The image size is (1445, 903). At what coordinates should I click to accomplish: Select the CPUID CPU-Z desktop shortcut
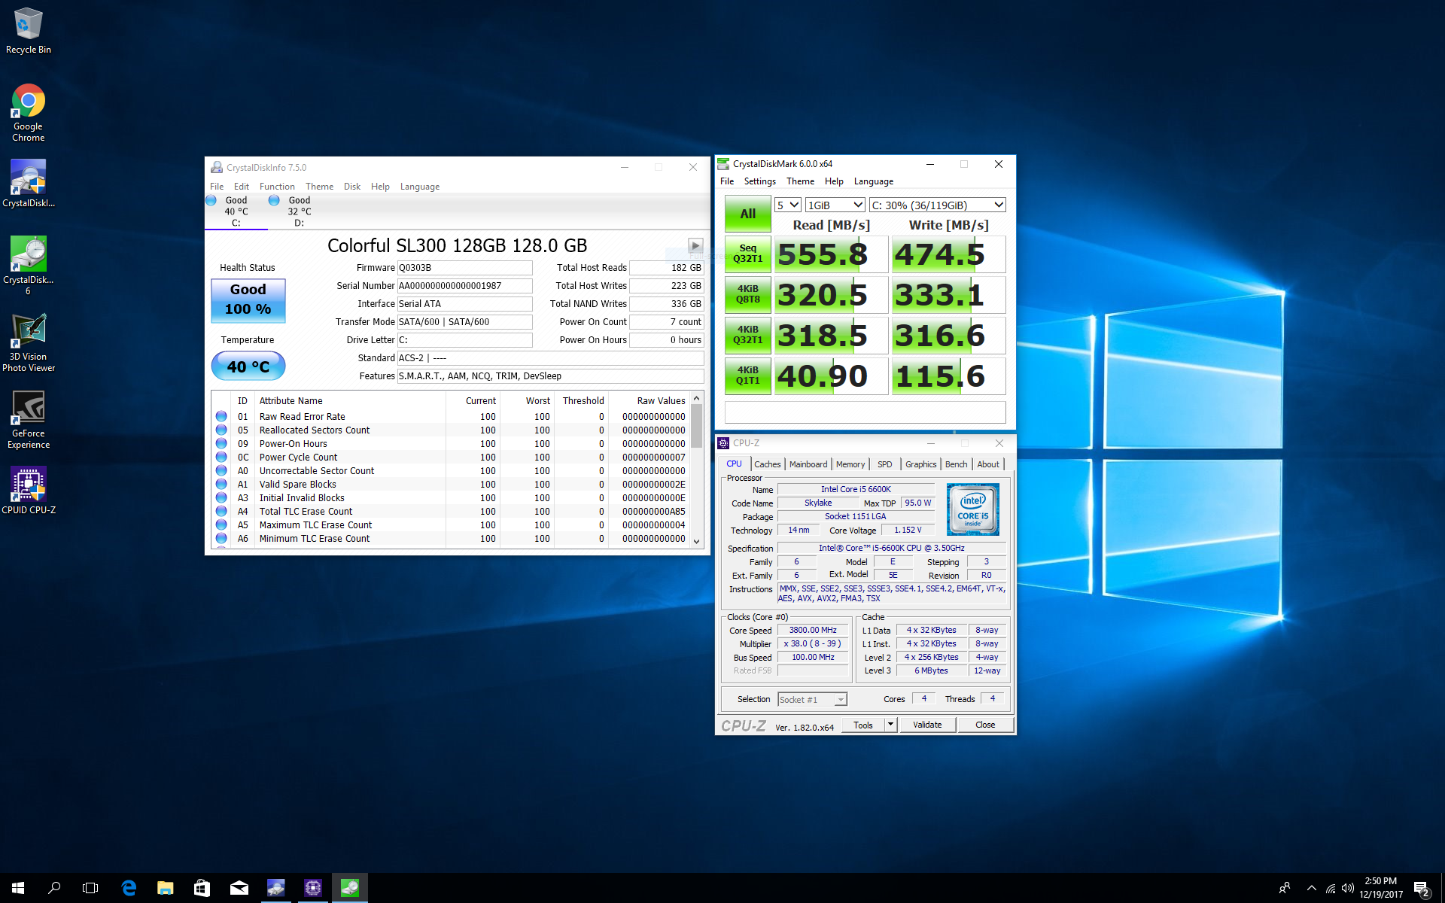(x=29, y=491)
